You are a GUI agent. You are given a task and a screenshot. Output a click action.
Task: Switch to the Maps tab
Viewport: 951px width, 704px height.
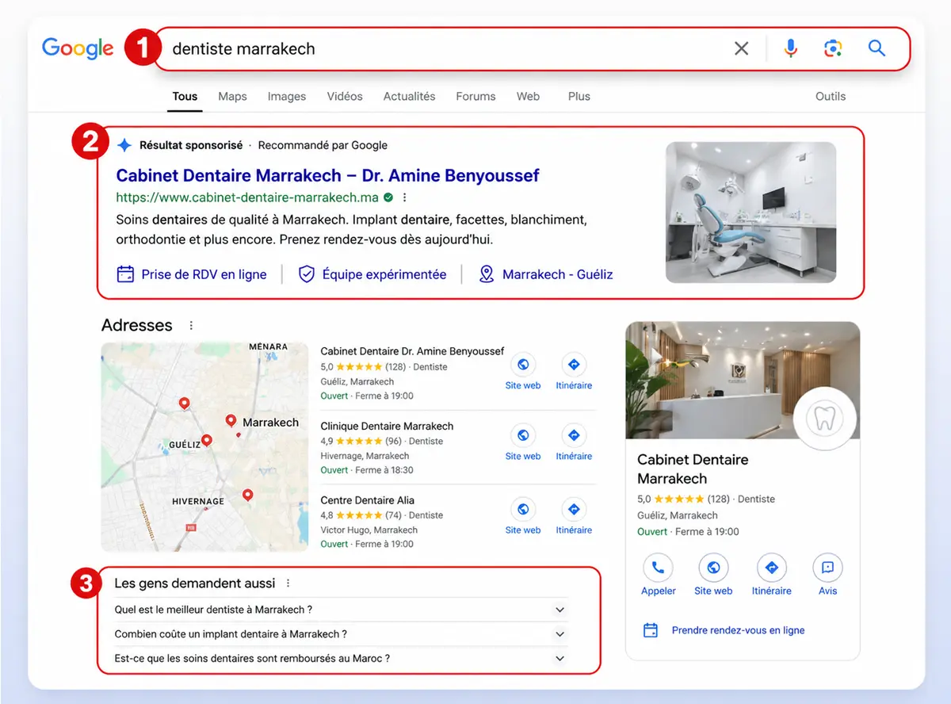[232, 96]
